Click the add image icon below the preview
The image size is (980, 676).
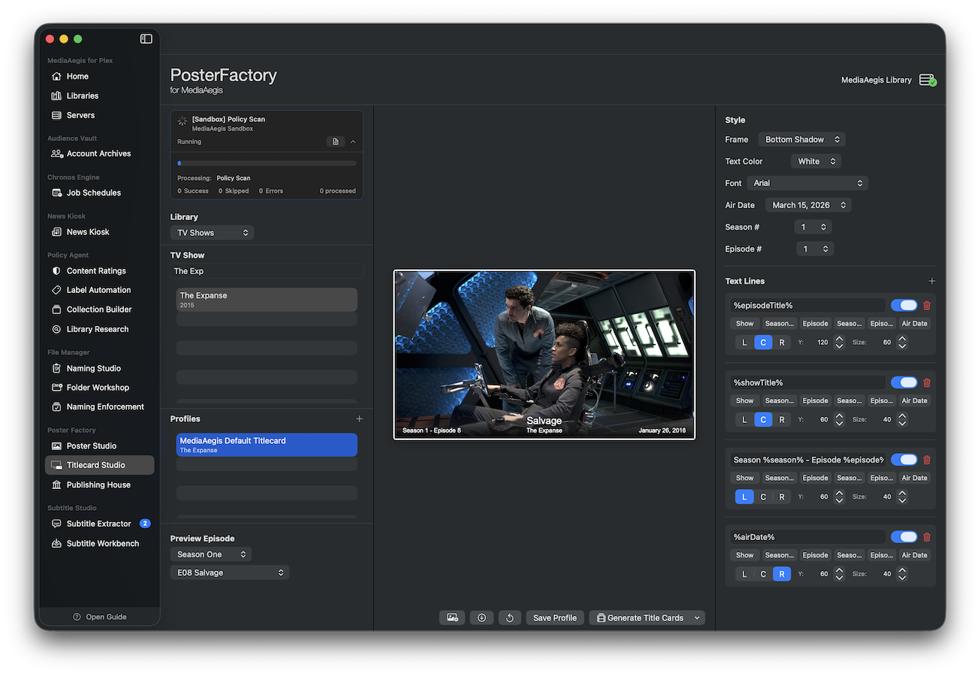pyautogui.click(x=452, y=617)
